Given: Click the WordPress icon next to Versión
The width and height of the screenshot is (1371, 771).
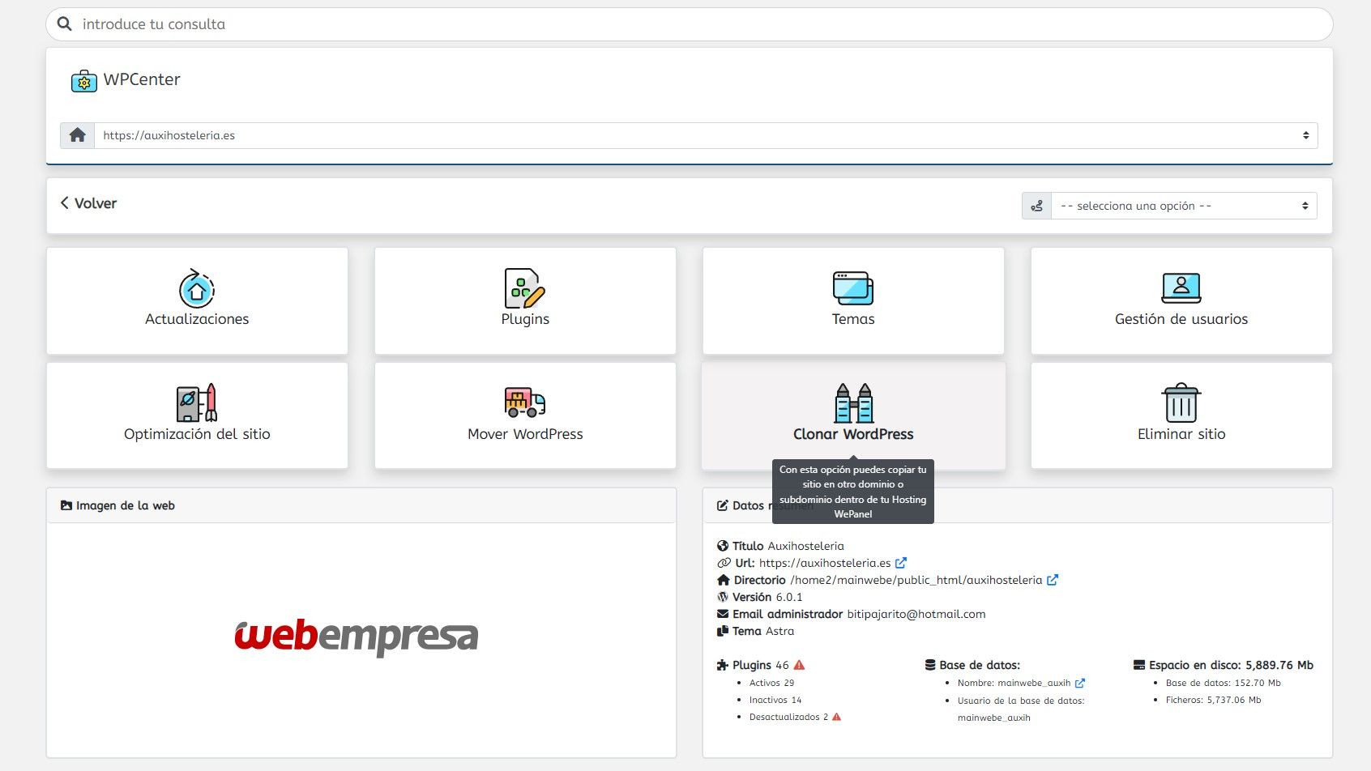Looking at the screenshot, I should tap(723, 597).
